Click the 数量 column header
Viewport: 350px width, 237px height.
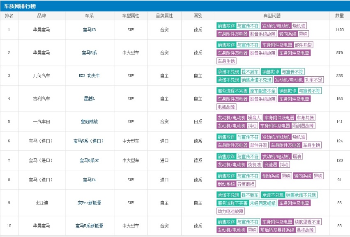339,16
